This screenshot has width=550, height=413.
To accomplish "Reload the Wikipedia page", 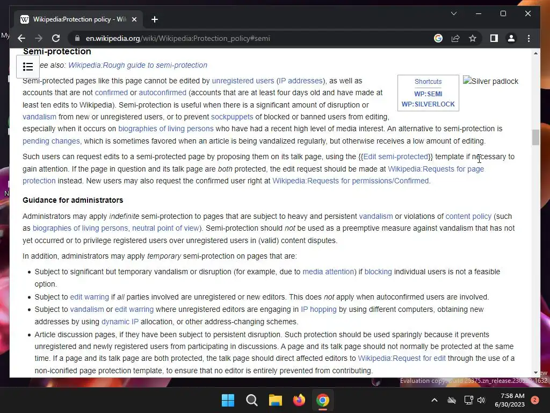I will tap(56, 38).
